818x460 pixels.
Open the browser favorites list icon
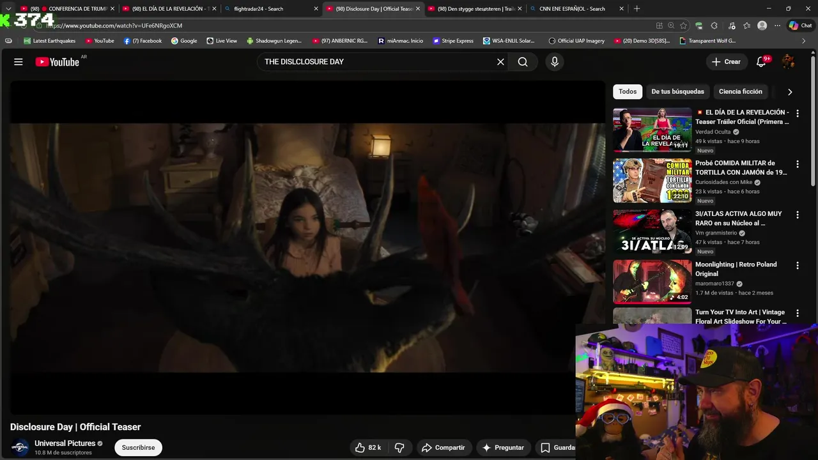[746, 26]
